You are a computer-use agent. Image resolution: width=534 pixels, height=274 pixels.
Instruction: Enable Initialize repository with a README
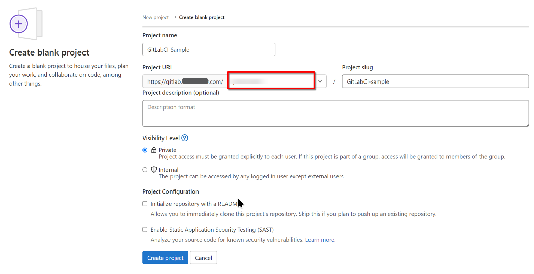click(x=145, y=204)
